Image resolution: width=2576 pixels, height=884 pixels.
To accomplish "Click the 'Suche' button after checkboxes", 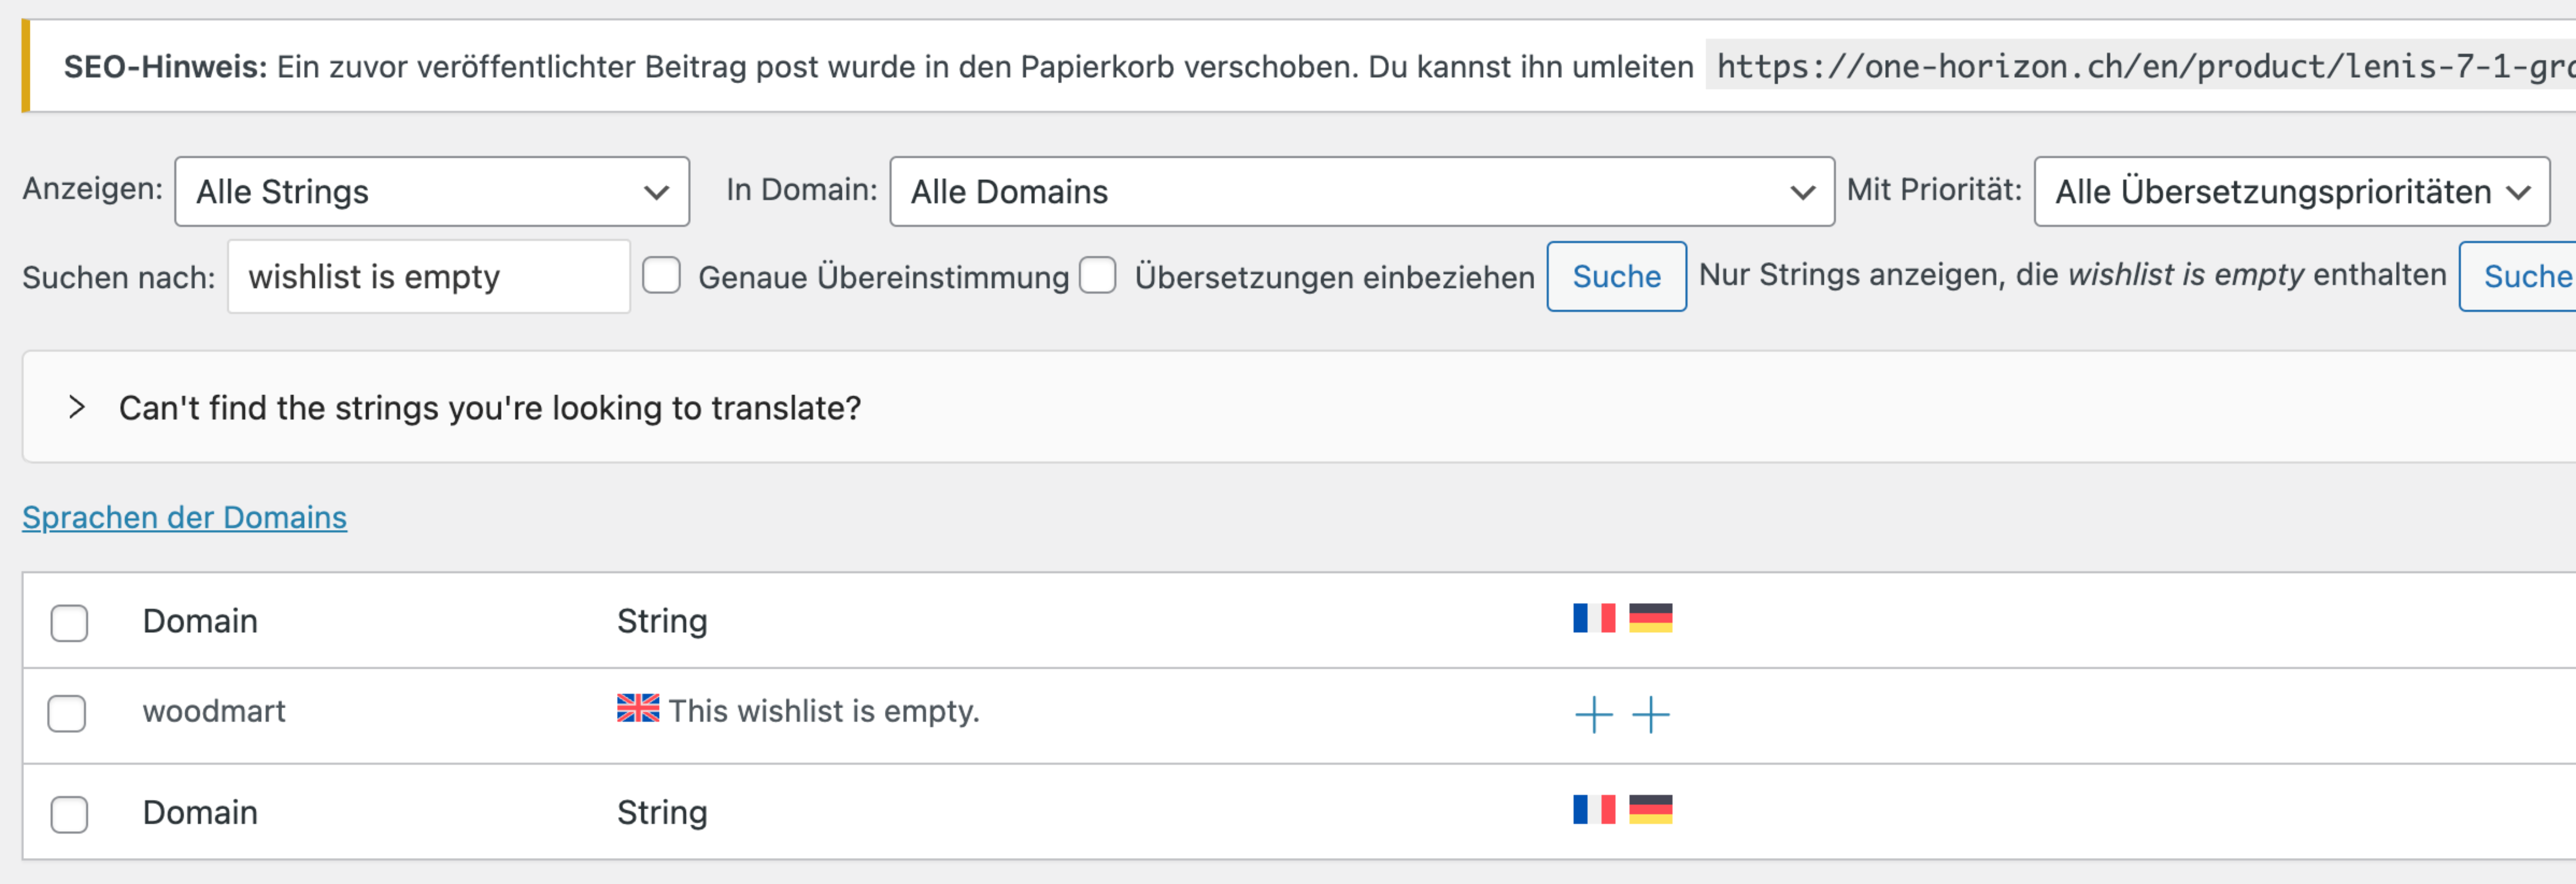I will pyautogui.click(x=1616, y=276).
